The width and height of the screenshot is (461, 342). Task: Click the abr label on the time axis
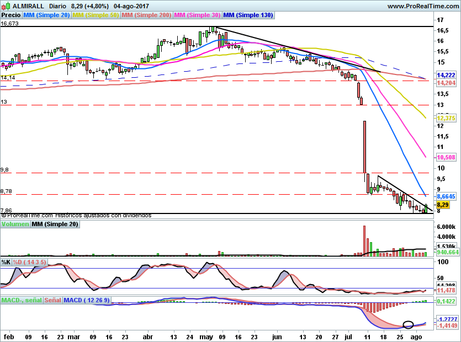click(x=147, y=337)
